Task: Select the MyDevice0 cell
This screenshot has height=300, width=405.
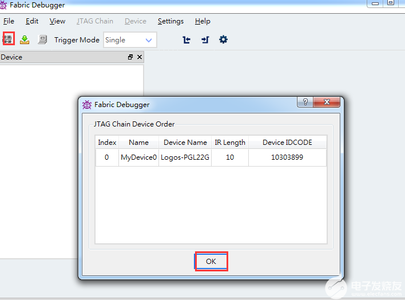Action: [x=138, y=157]
